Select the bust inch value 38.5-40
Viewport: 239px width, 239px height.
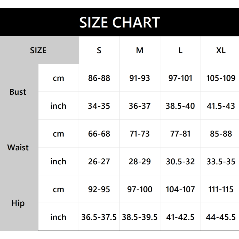[180, 106]
